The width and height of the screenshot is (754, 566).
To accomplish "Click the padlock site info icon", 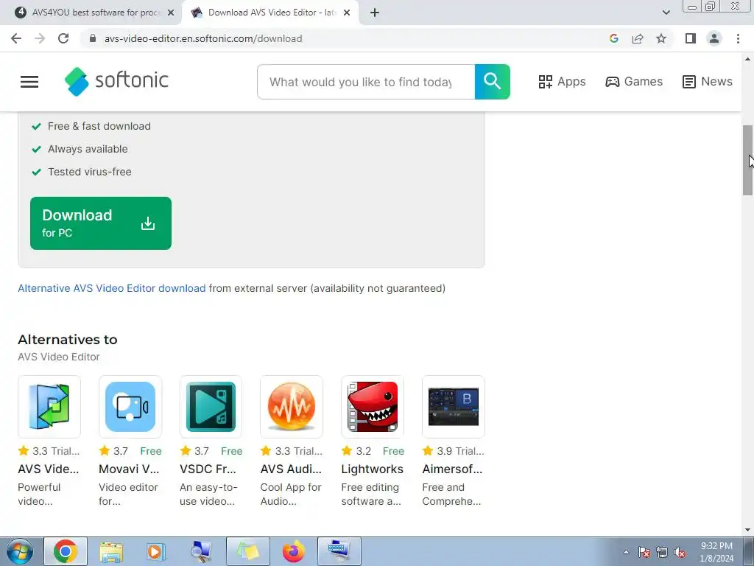I will point(94,38).
